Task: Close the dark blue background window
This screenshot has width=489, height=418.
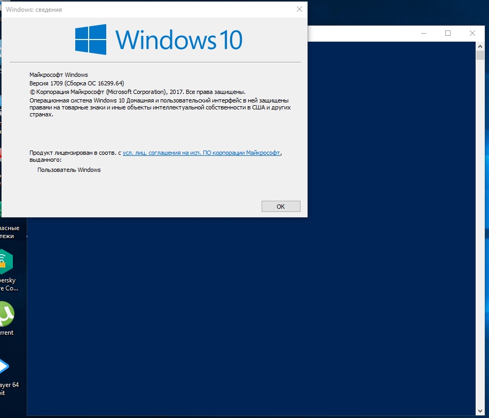Action: point(472,33)
